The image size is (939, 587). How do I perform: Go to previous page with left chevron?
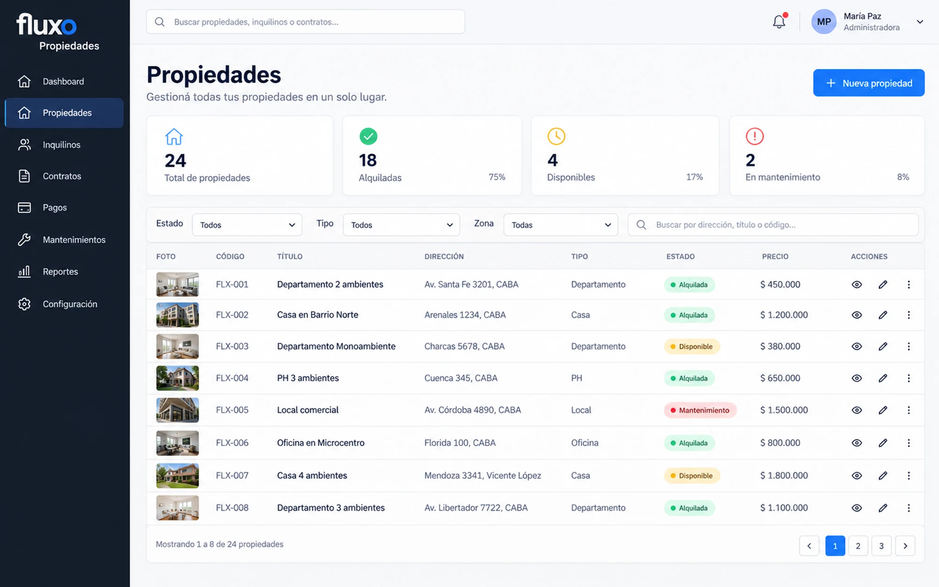pyautogui.click(x=809, y=546)
